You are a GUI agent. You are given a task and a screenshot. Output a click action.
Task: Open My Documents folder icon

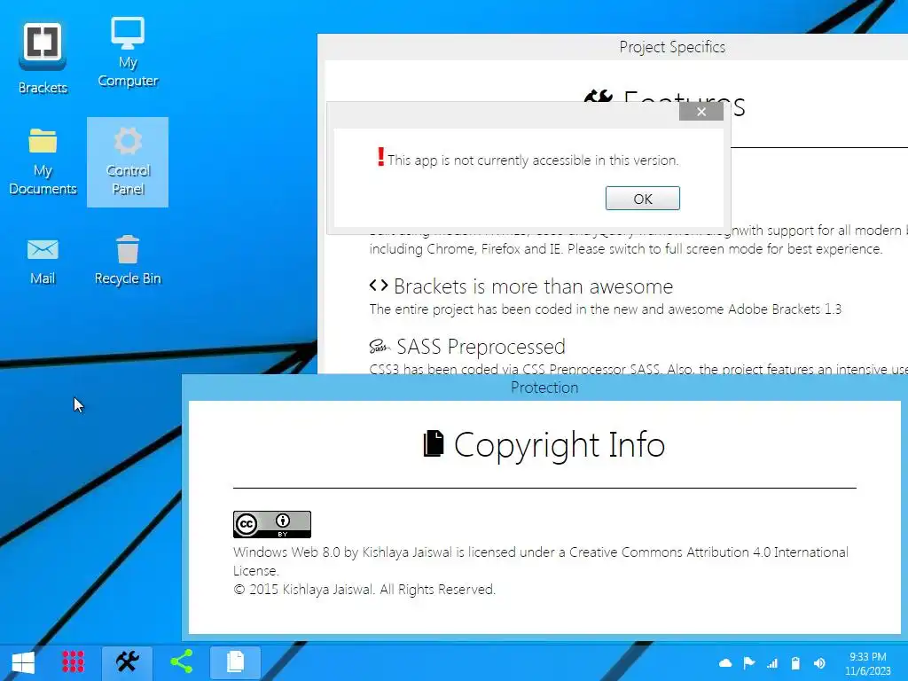coord(43,162)
